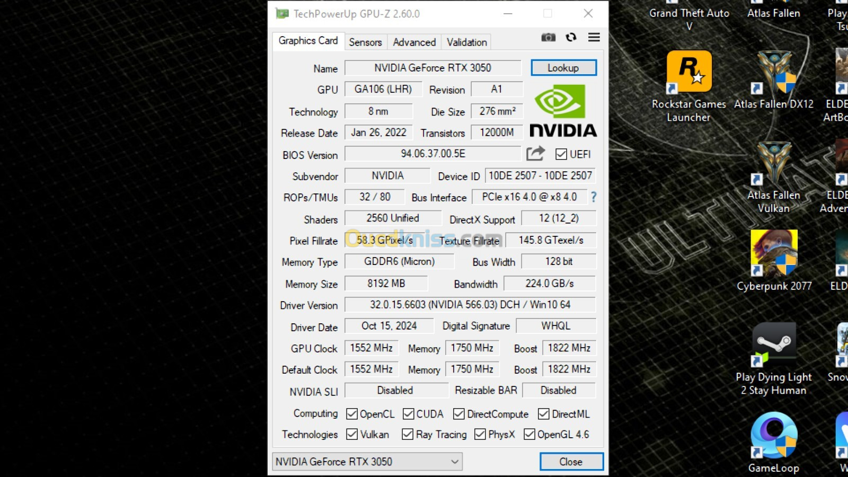Toggle the Ray Tracing checkbox
The width and height of the screenshot is (848, 477).
[x=408, y=435]
